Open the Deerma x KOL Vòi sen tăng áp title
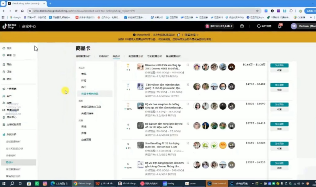 coord(163,67)
